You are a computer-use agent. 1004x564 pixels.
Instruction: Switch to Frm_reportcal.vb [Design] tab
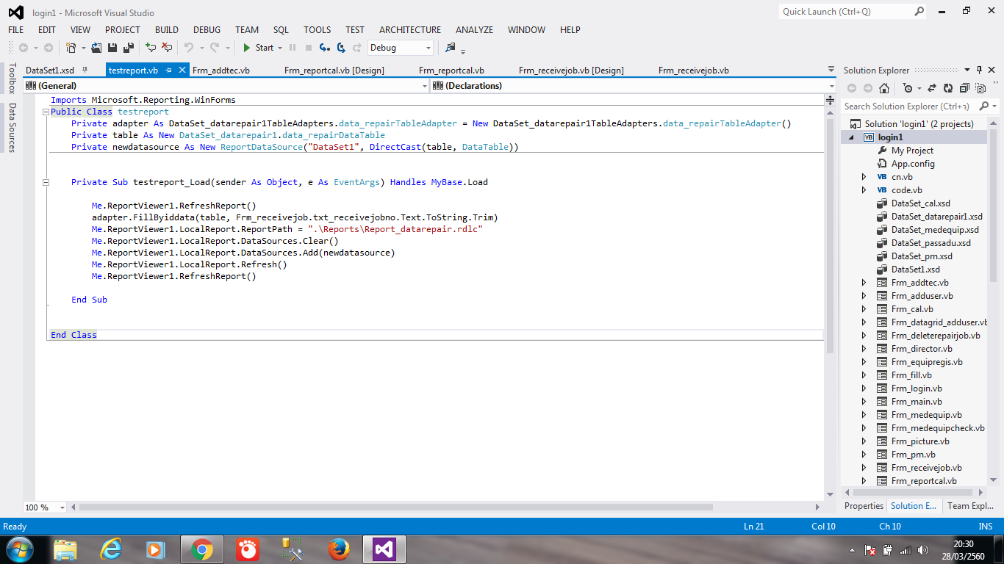click(334, 70)
